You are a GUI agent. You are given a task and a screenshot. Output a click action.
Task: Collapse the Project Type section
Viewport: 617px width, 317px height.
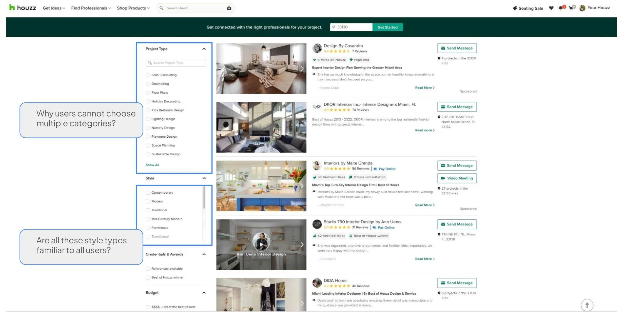point(204,49)
